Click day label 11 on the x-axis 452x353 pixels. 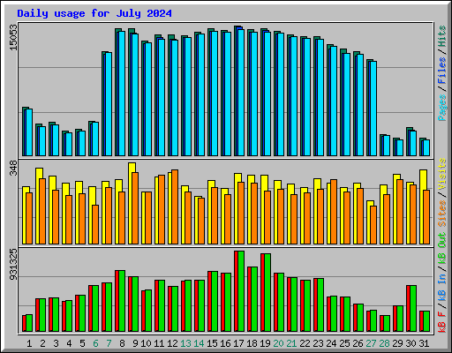159,343
